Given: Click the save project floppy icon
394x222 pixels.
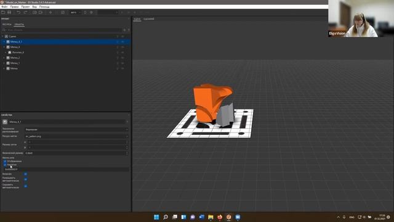Looking at the screenshot, I should (x=9, y=12).
